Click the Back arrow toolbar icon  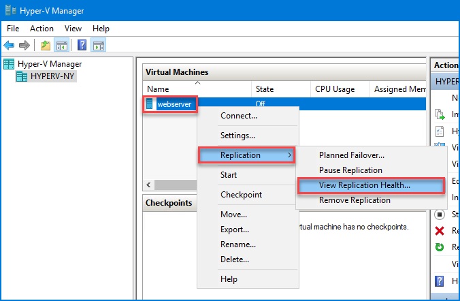pyautogui.click(x=10, y=46)
